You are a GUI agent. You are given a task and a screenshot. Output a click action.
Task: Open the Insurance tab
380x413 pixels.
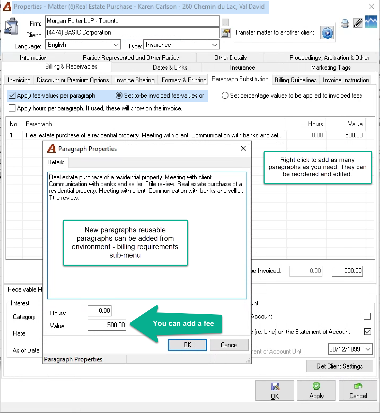243,67
